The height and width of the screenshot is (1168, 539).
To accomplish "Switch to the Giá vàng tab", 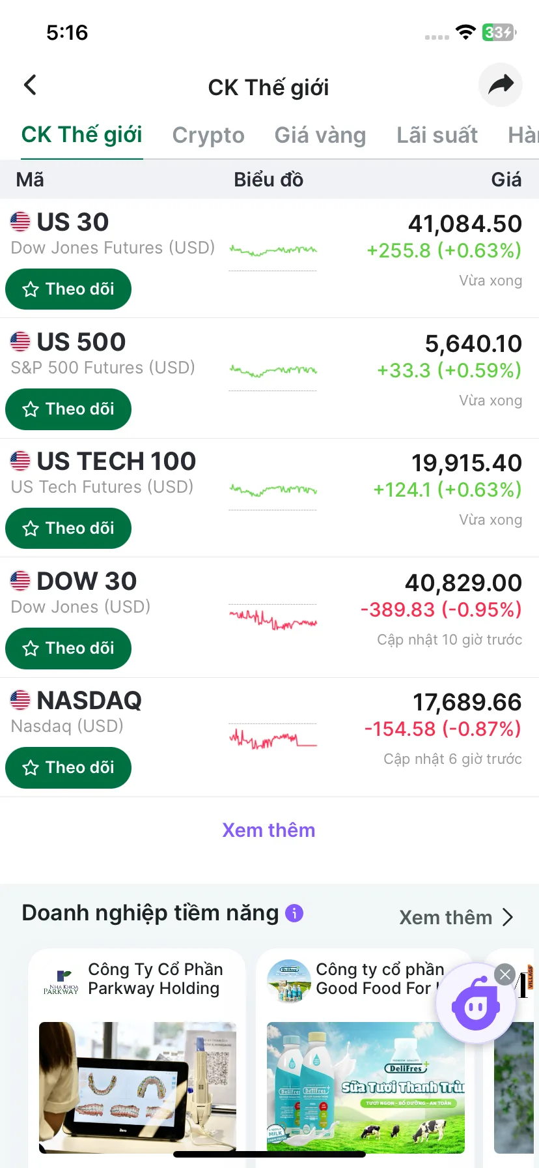I will 320,135.
